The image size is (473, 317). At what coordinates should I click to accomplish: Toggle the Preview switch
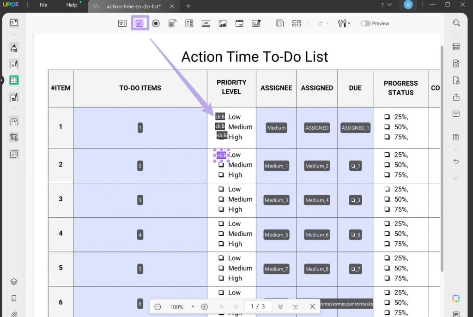[x=365, y=23]
